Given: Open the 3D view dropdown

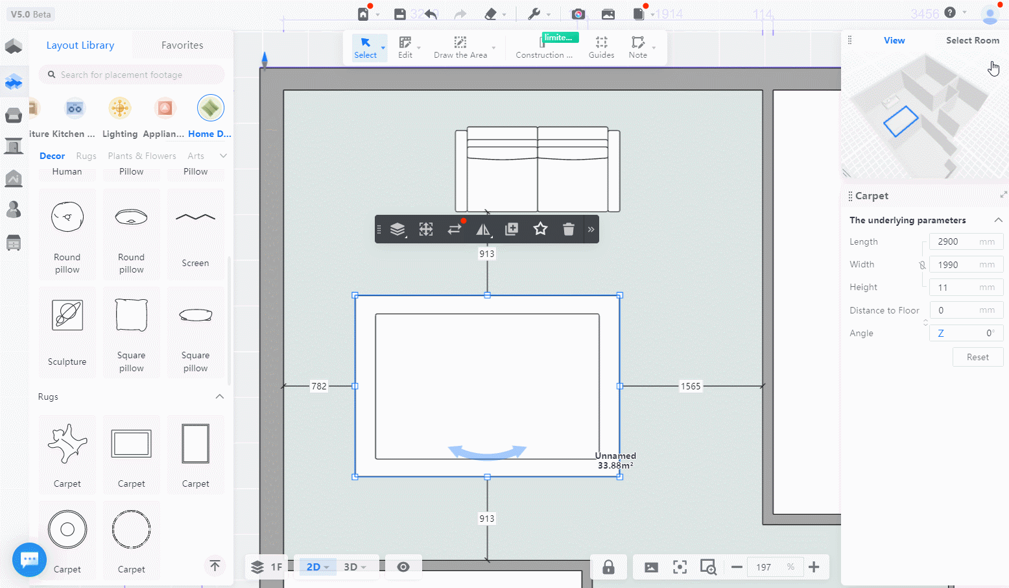Looking at the screenshot, I should tap(355, 567).
